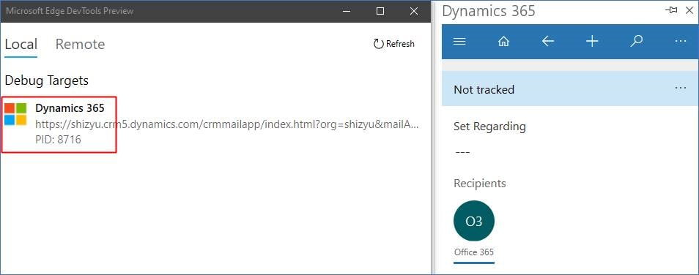Close the Dynamics 365 pane
Viewport: 699px width, 275px height.
(x=689, y=10)
